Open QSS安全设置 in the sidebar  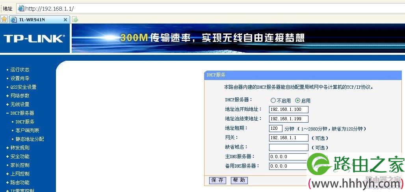[23, 87]
